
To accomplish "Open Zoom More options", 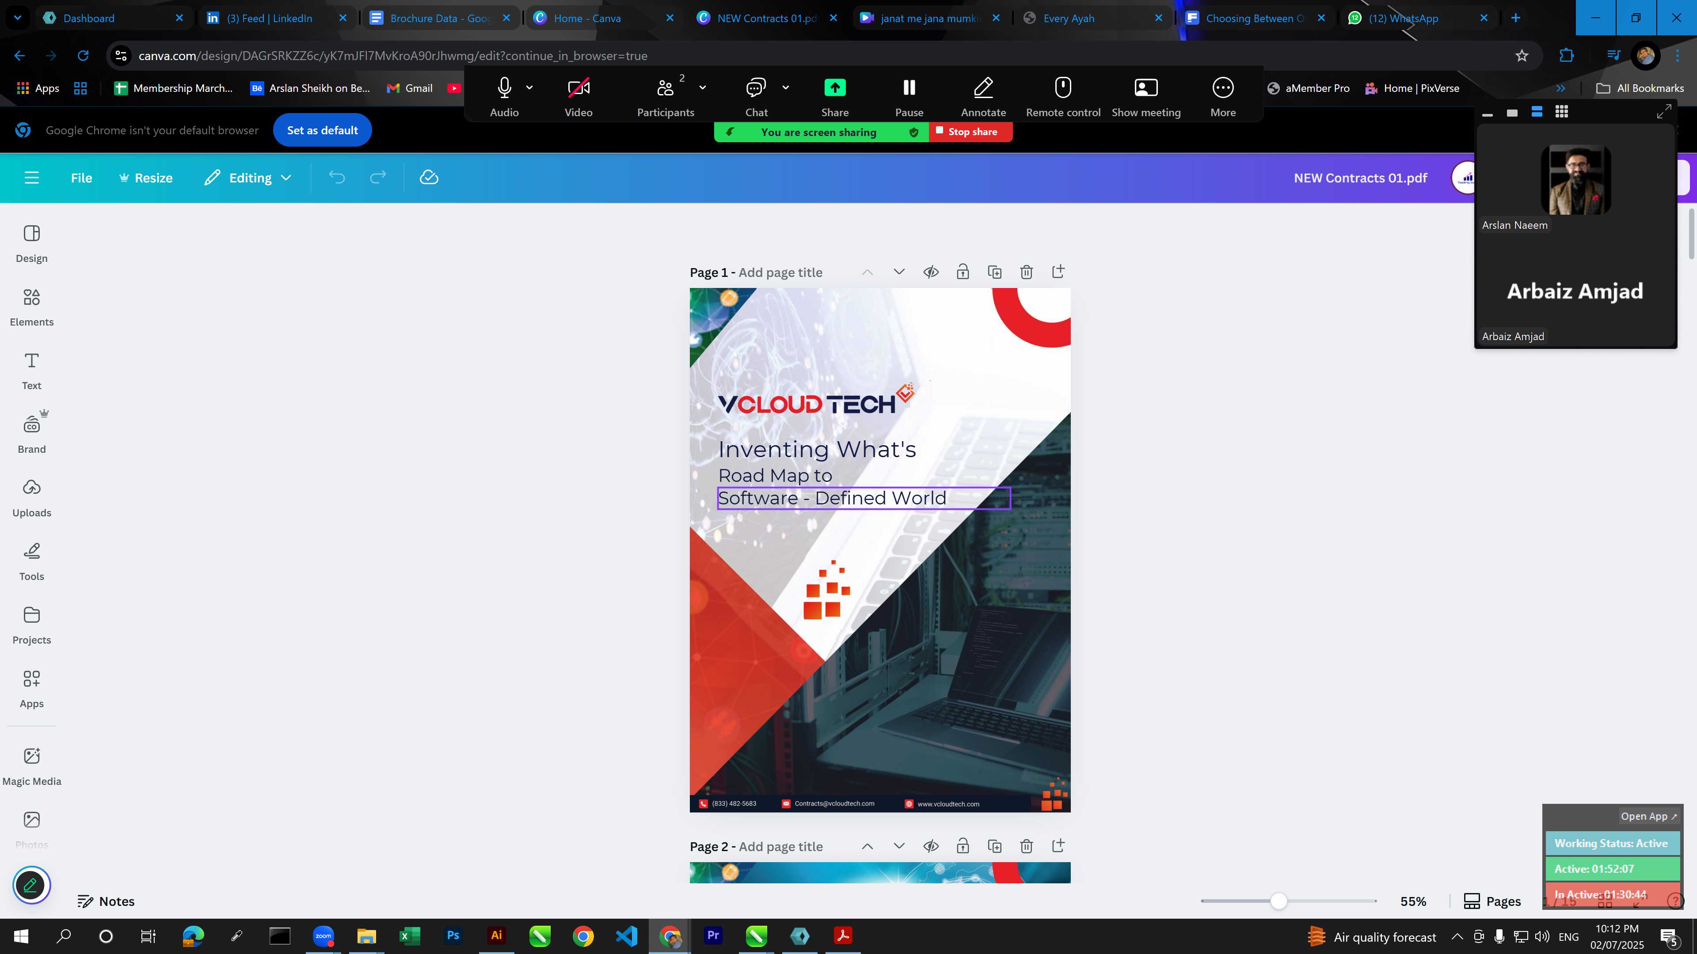I will click(1223, 96).
